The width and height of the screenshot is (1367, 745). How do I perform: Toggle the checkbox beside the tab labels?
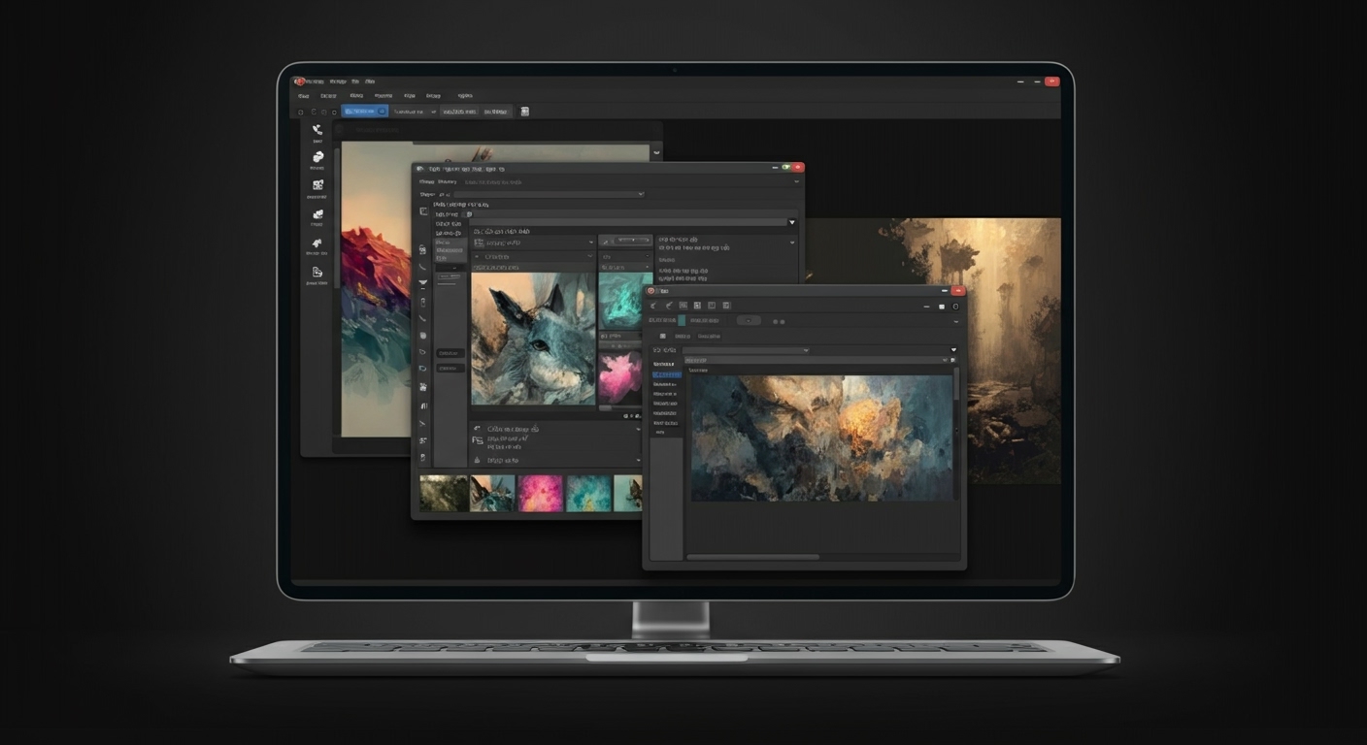pos(663,336)
